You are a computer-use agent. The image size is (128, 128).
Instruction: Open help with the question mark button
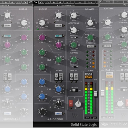point(97,2)
